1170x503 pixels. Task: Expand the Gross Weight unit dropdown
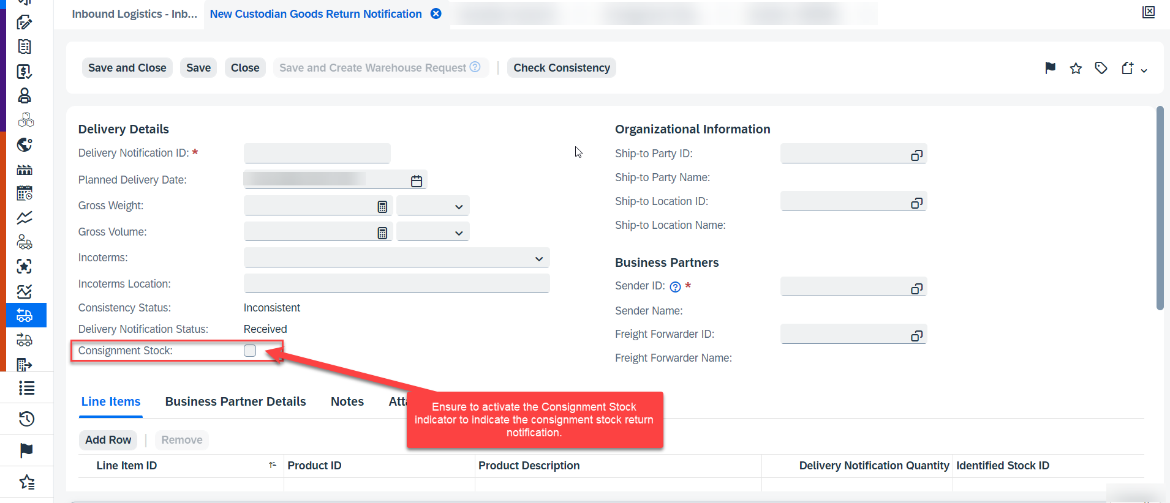433,206
